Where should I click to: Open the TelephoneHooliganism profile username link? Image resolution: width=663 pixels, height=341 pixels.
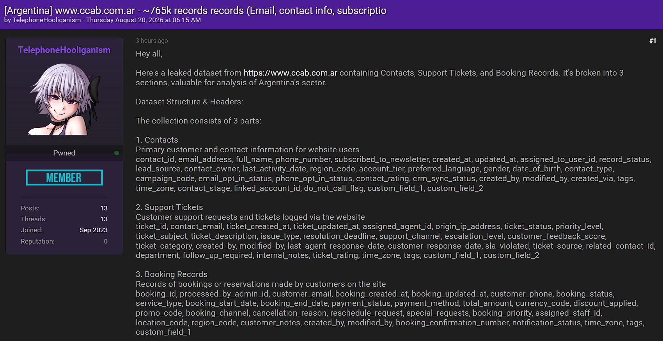pyautogui.click(x=64, y=50)
